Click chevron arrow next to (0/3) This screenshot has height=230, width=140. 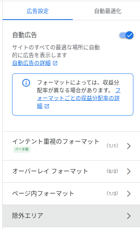coord(129,171)
